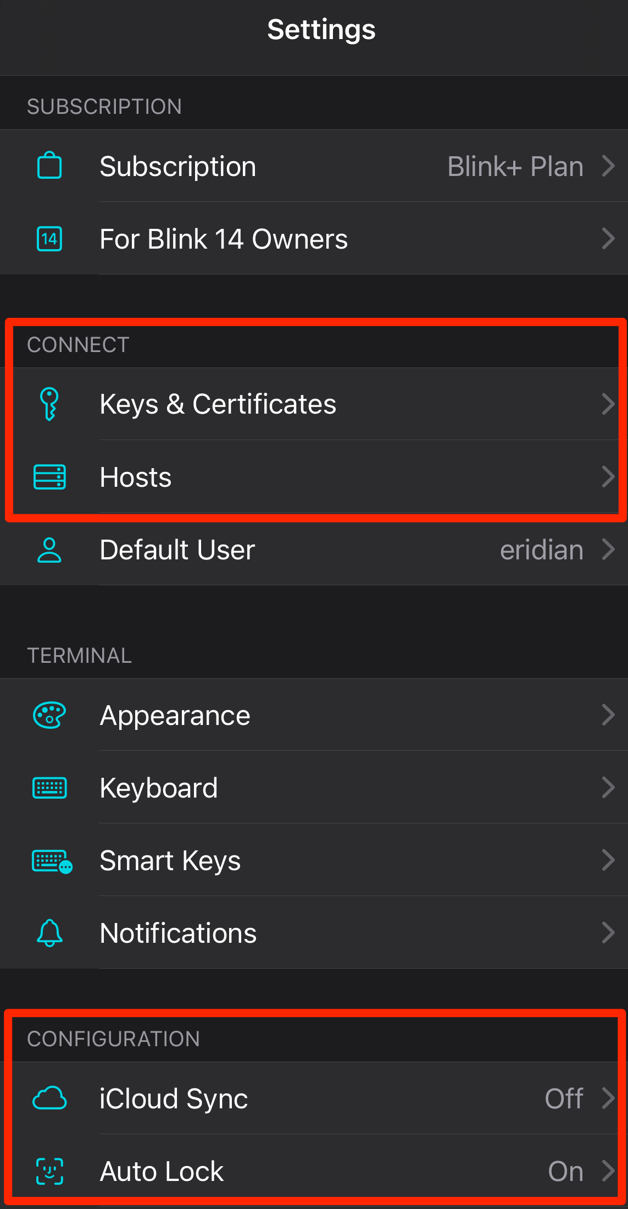Click the Keyboard icon
The height and width of the screenshot is (1209, 628).
(49, 788)
